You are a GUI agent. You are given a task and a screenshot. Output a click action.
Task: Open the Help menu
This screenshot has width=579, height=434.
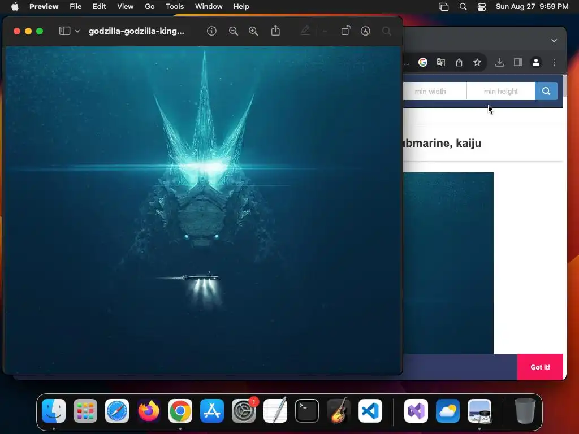click(241, 7)
